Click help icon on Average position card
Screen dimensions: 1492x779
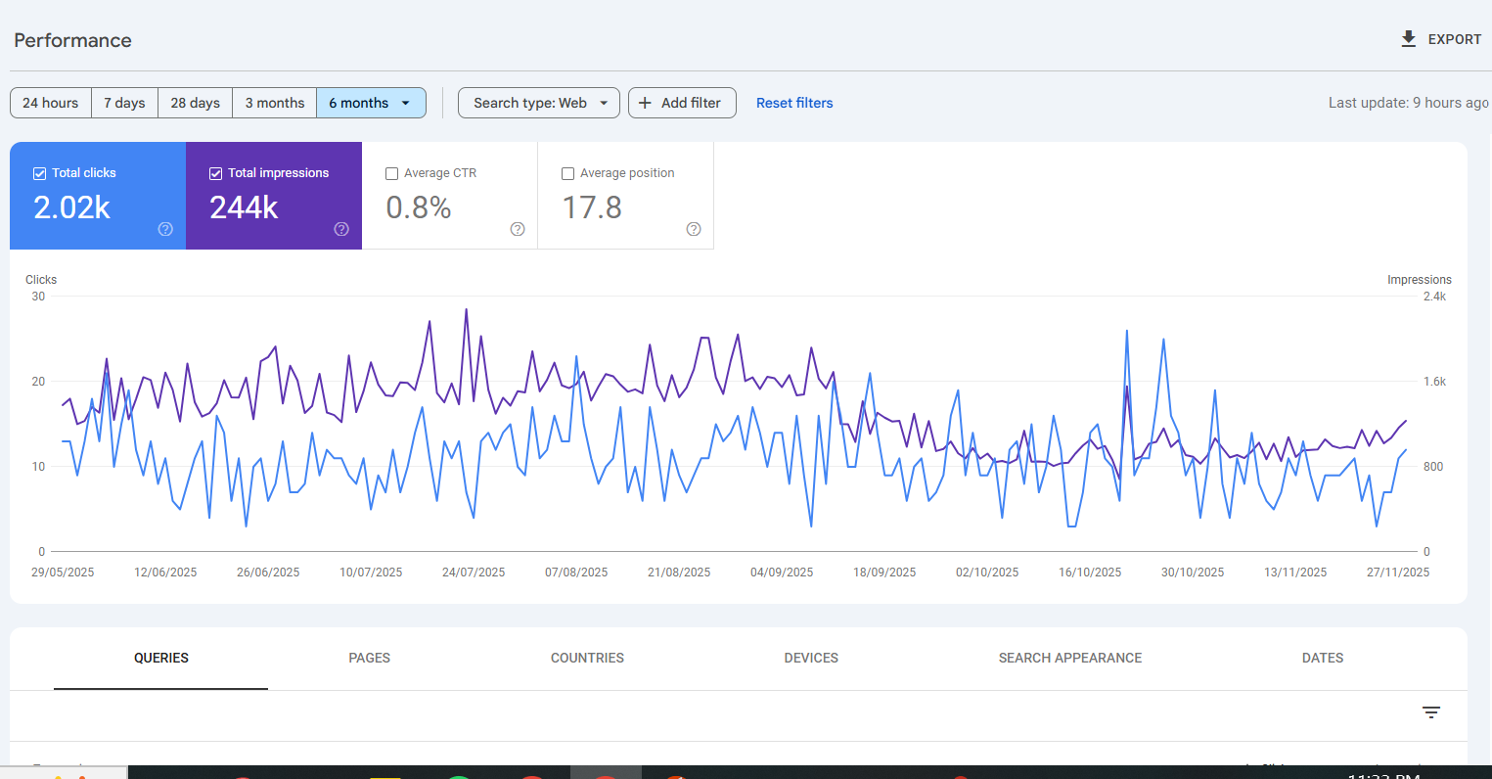(694, 229)
